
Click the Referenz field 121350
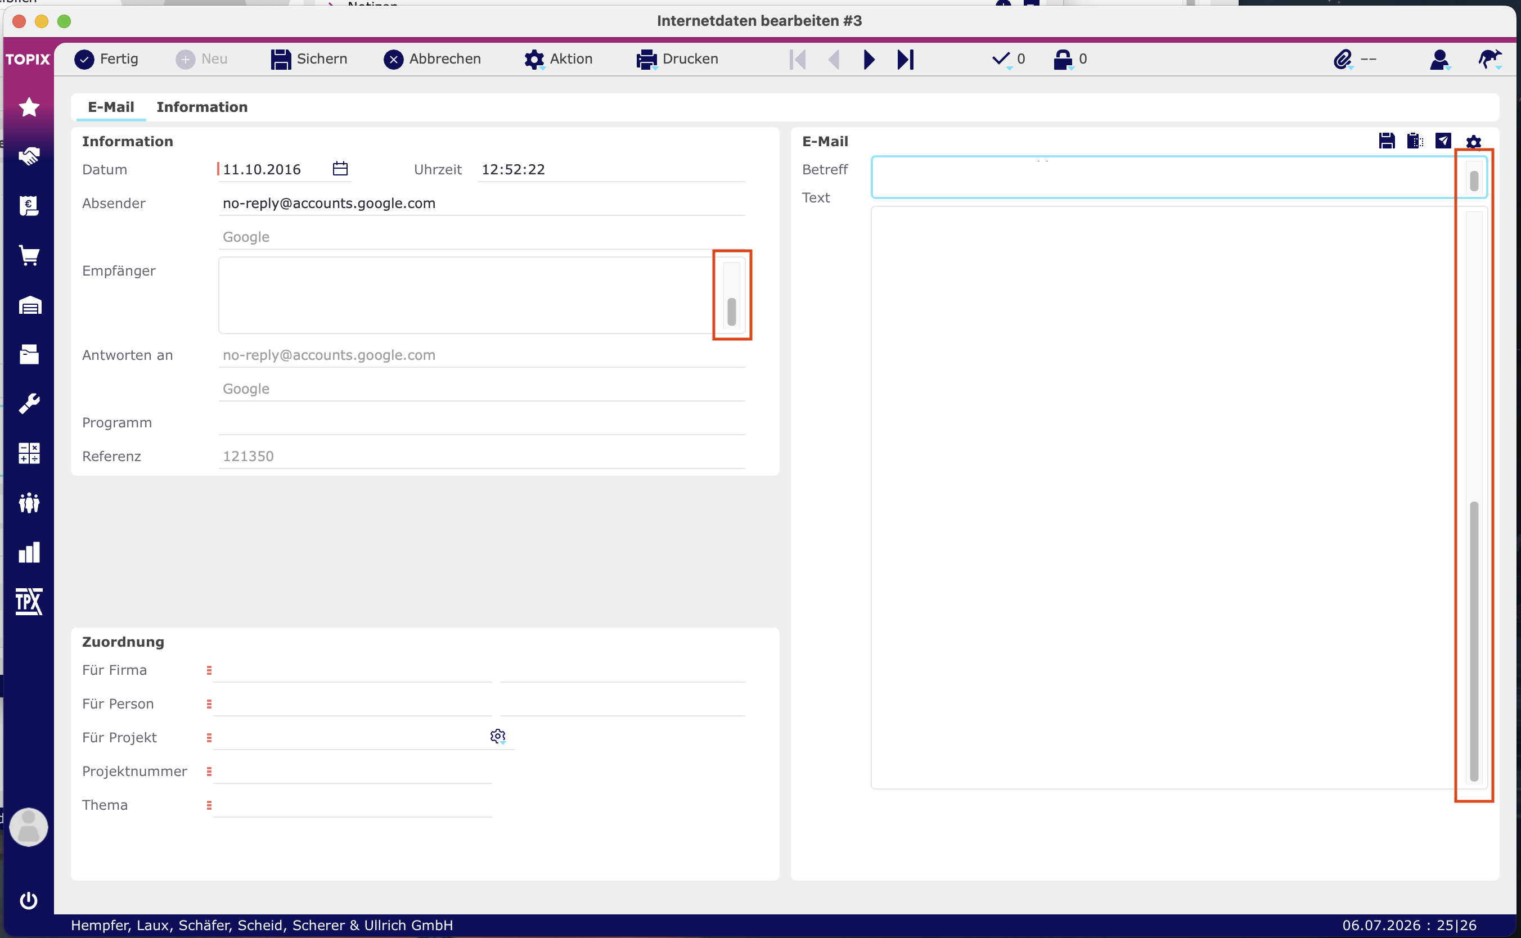(481, 456)
